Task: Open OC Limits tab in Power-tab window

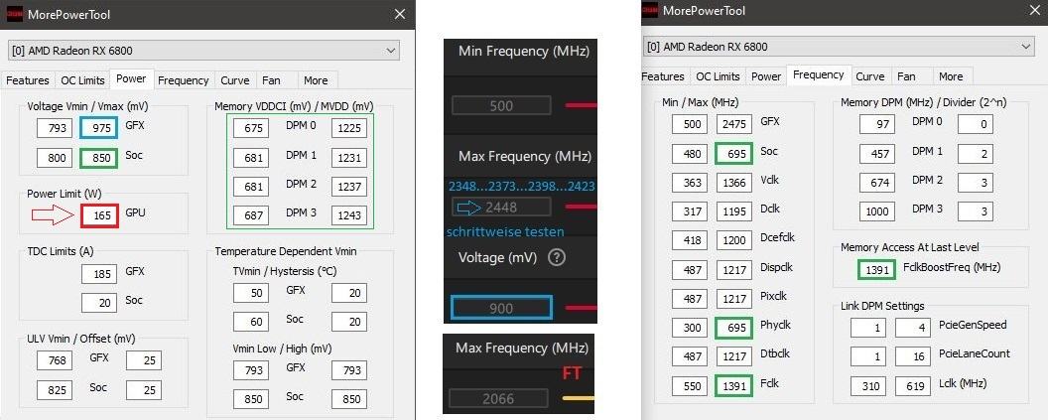Action: [x=83, y=80]
